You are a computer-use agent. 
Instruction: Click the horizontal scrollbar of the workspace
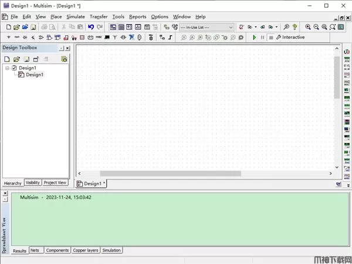[x=170, y=173]
